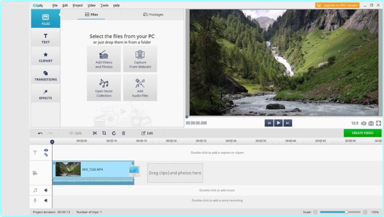Jump to next frame in preview
The width and height of the screenshot is (384, 217).
pos(288,123)
